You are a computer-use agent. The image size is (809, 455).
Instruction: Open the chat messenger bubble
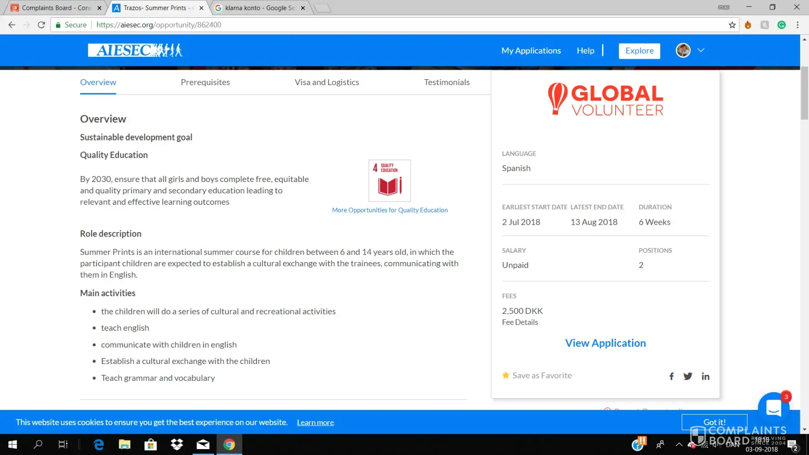click(x=774, y=408)
